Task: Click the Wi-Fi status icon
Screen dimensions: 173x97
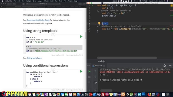Action: [140, 1]
